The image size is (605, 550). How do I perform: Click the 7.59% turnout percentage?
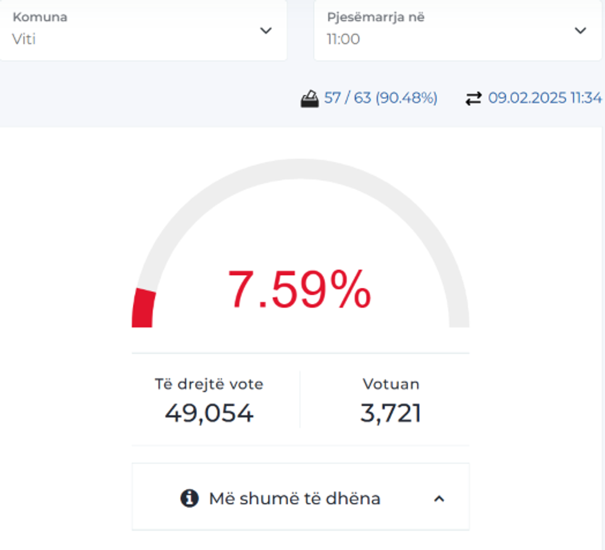click(x=300, y=289)
